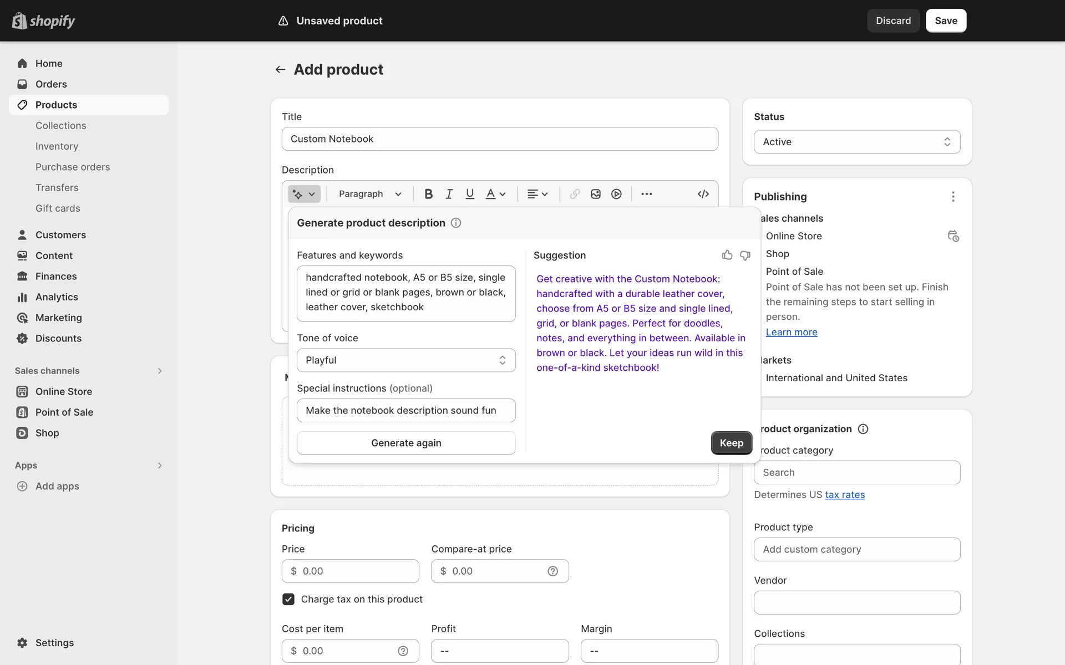Expand the text alignment dropdown
This screenshot has height=665, width=1065.
point(537,194)
